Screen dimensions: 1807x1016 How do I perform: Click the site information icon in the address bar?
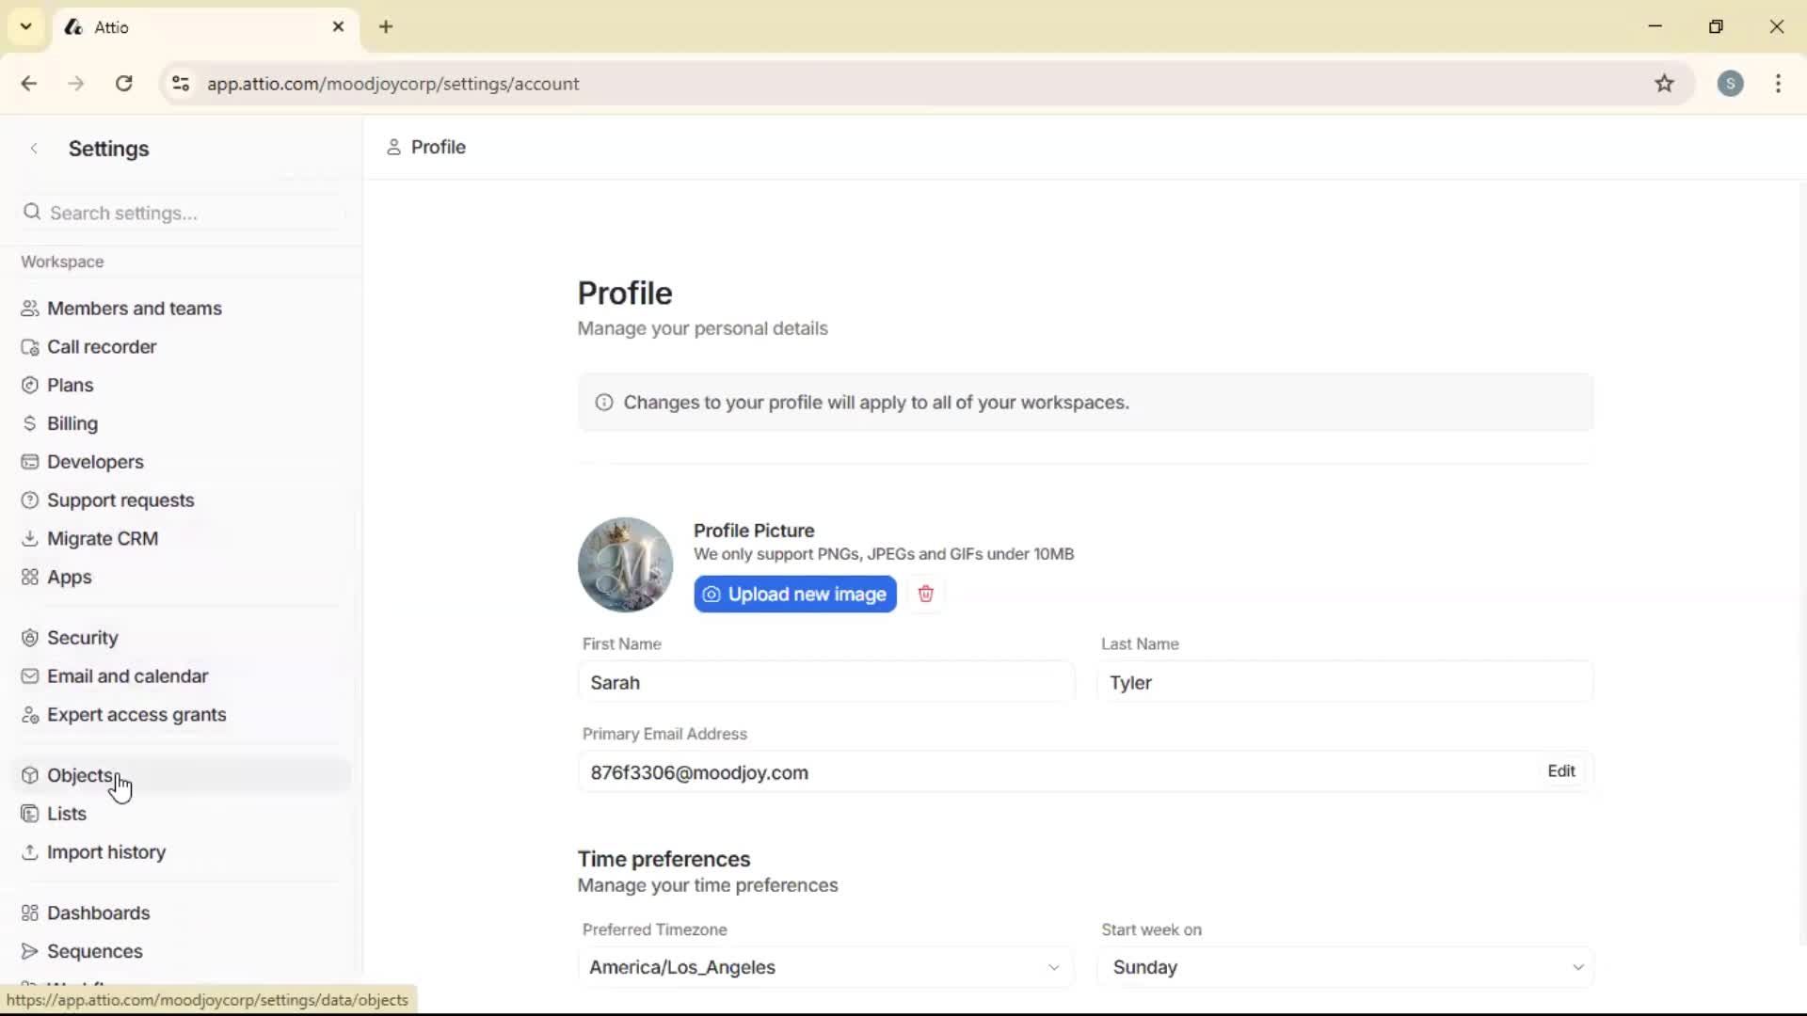181,84
